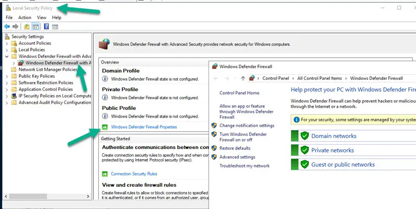Image resolution: width=416 pixels, height=209 pixels.
Task: Open the Action menu
Action: coord(24,18)
